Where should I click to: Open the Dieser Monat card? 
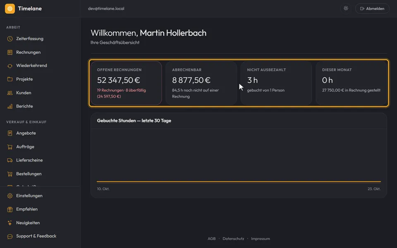point(352,83)
